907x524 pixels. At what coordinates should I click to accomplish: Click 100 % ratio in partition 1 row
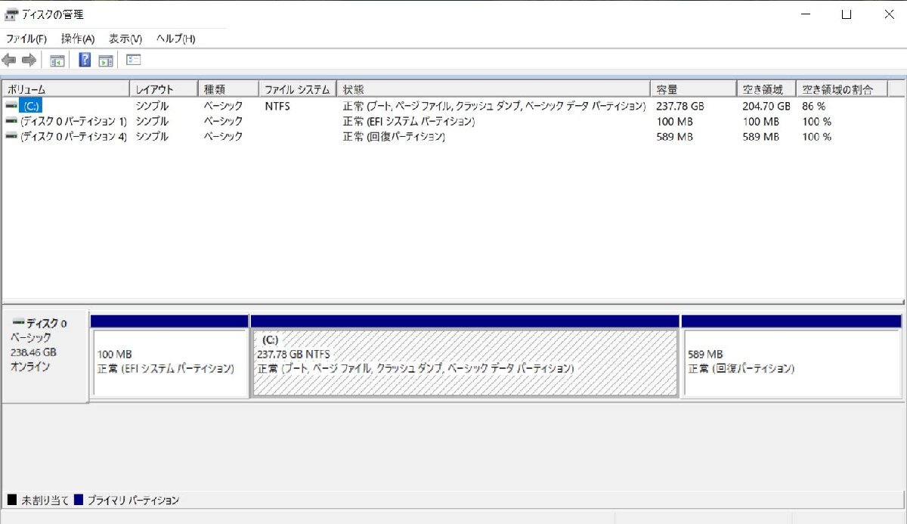point(817,122)
